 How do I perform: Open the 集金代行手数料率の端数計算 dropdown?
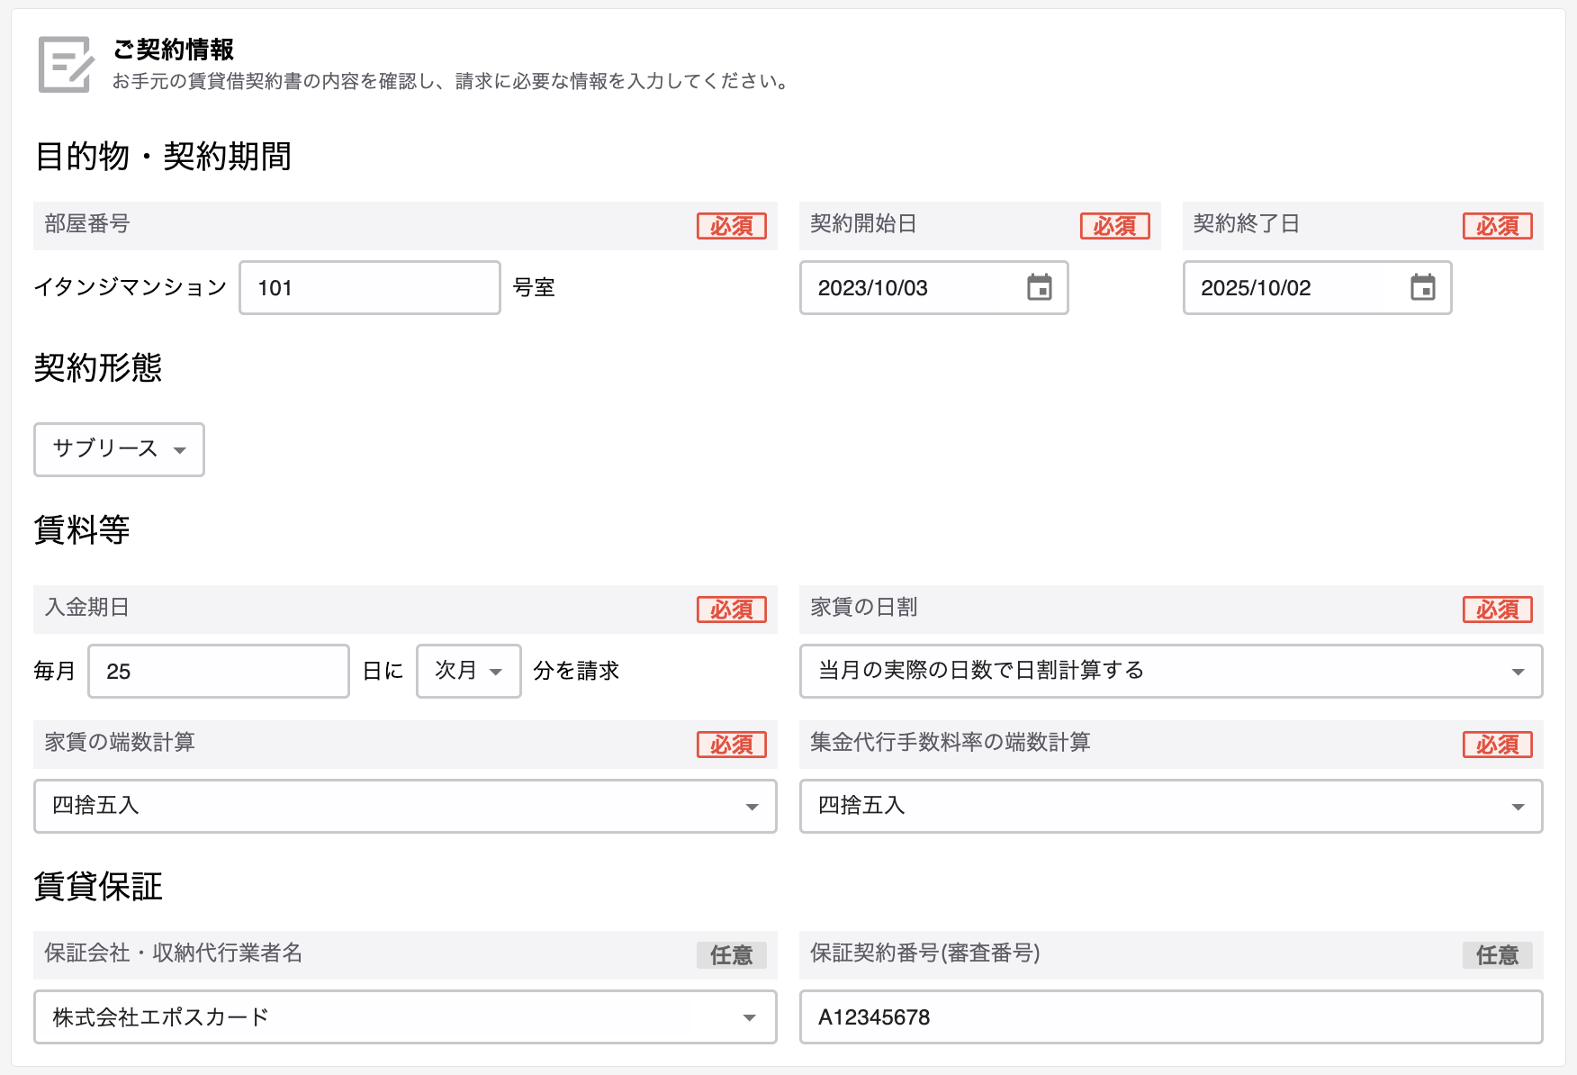[x=1171, y=806]
